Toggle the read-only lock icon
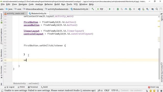 147,91
